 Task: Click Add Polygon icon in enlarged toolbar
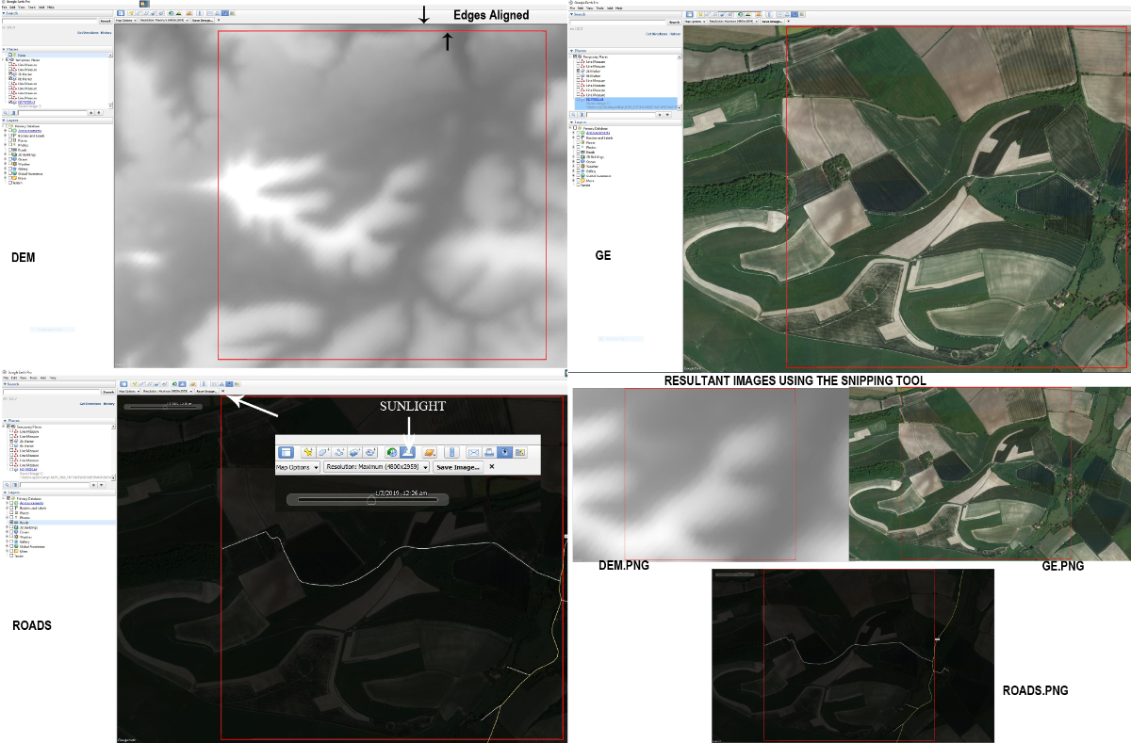coord(323,453)
